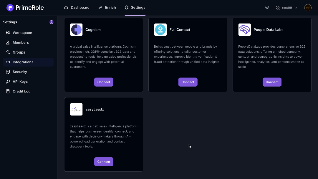Image resolution: width=318 pixels, height=179 pixels.
Task: Click the Members person icon
Action: (x=8, y=43)
